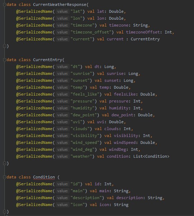The image size is (194, 216).
Task: Click the CurrentWeatherResponse class name
Action: 60,4
